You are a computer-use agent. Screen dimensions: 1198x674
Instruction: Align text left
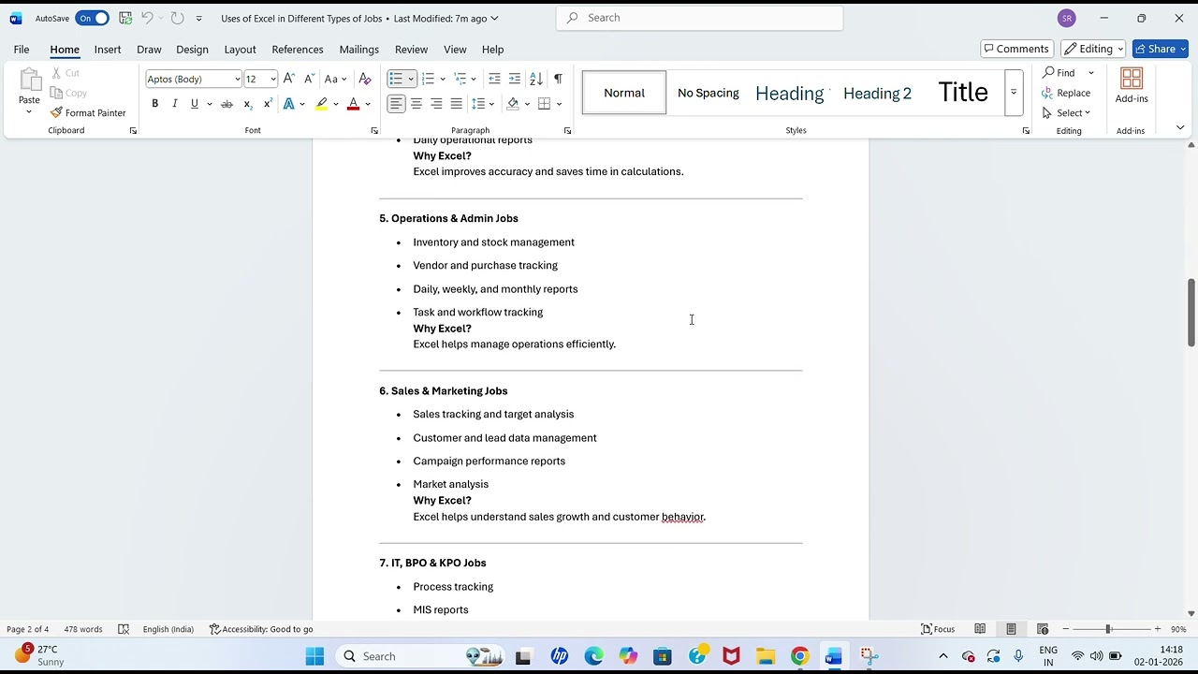[397, 104]
